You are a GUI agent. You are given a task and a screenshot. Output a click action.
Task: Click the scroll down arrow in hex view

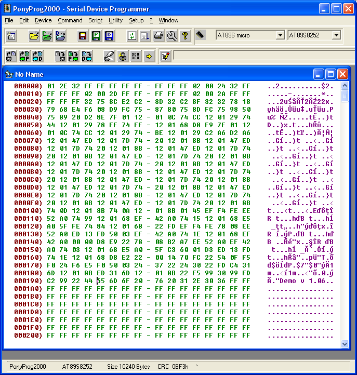345,344
